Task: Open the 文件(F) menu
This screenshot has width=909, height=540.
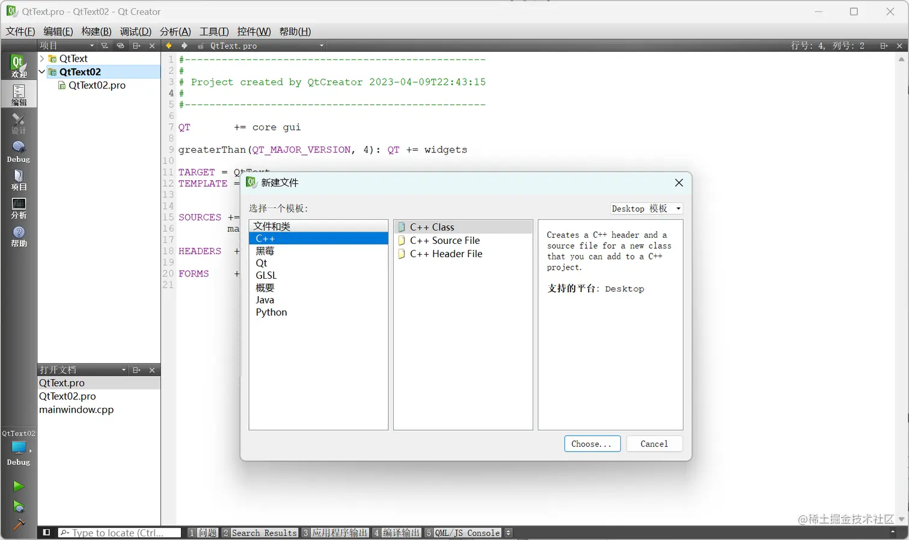Action: (x=20, y=32)
